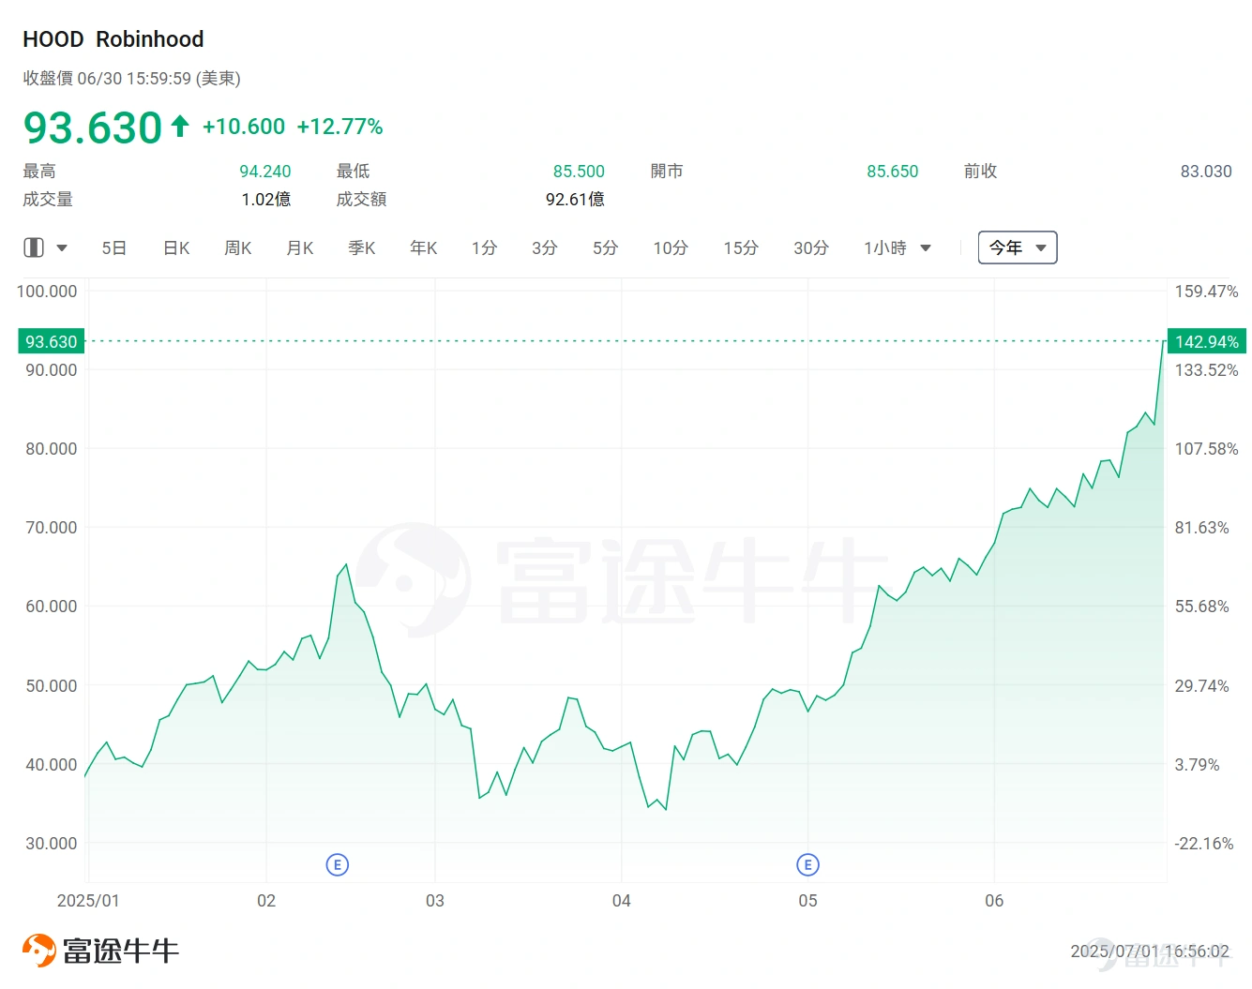Open the 今年 time range dropdown

coord(1017,247)
